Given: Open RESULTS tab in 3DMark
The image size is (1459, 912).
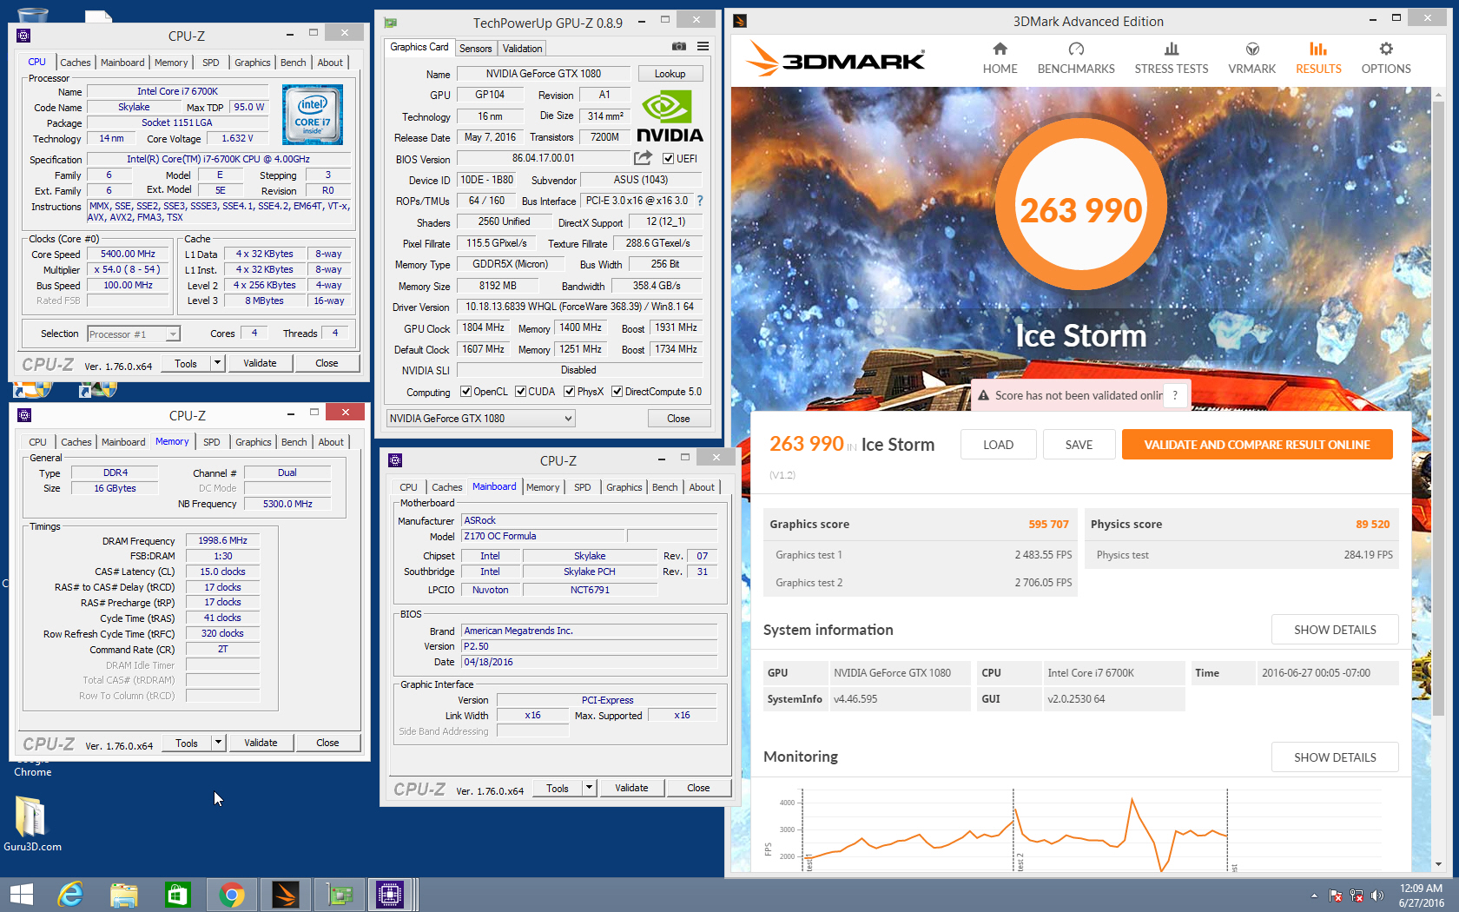Looking at the screenshot, I should (x=1318, y=58).
